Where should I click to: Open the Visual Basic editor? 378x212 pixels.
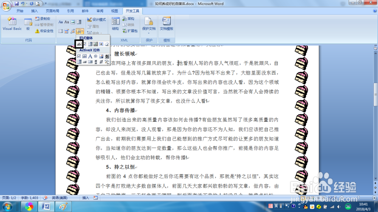tap(12, 24)
